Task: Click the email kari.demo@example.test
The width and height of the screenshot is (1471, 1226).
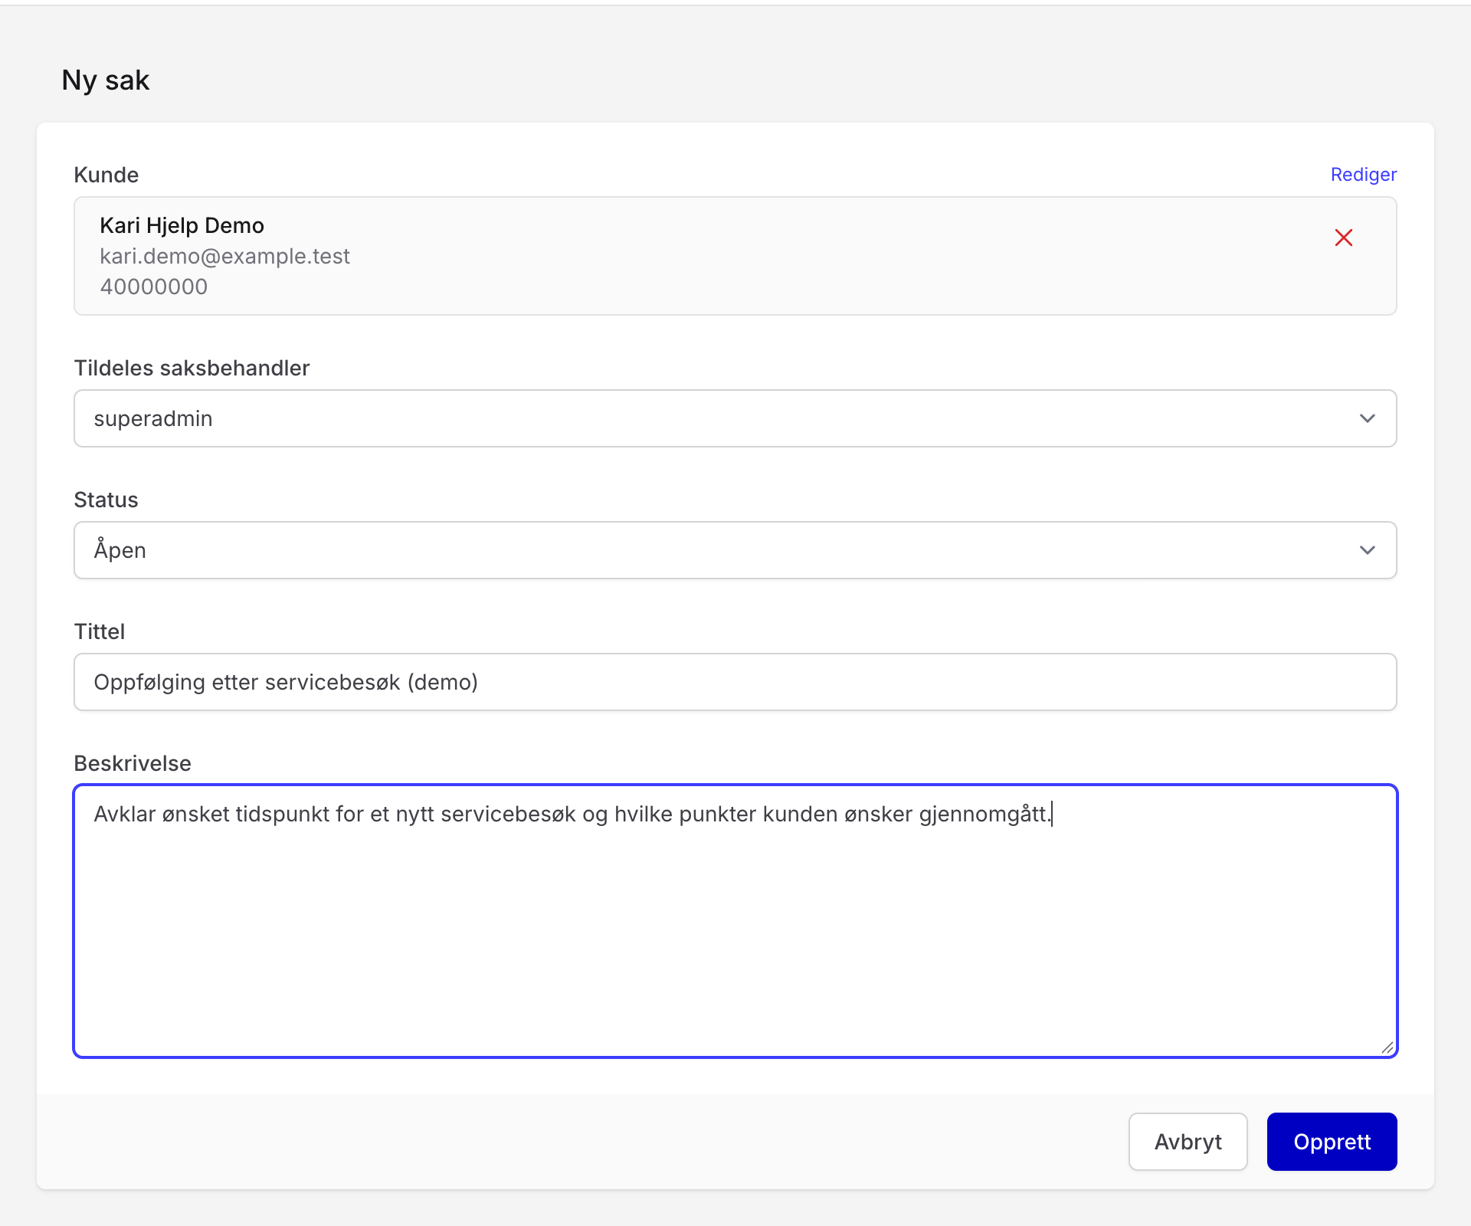Action: tap(224, 256)
